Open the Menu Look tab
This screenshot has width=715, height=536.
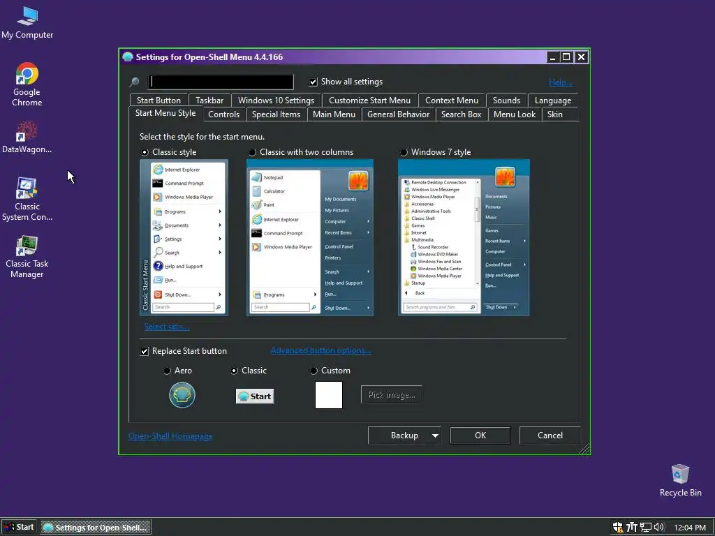point(515,114)
